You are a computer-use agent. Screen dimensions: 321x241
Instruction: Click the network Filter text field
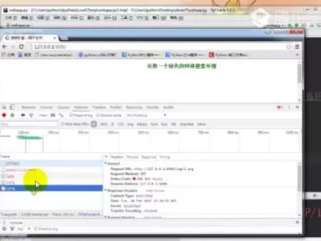[x=29, y=124]
